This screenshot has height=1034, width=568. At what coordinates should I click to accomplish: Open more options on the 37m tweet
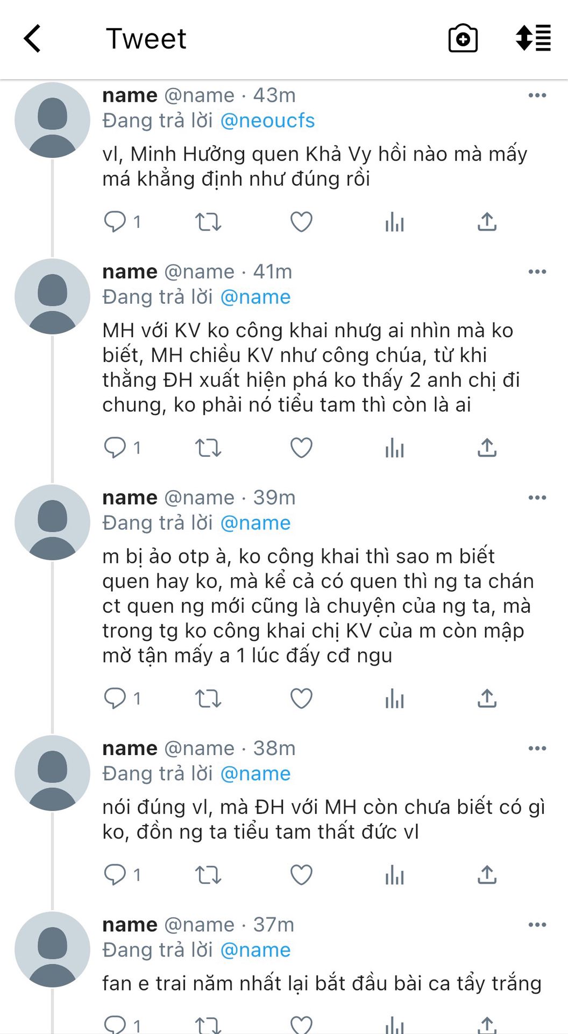(537, 925)
